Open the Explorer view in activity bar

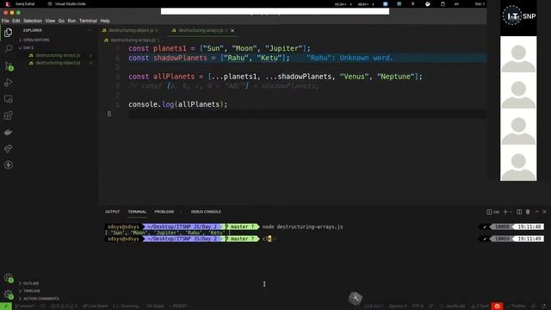8,33
